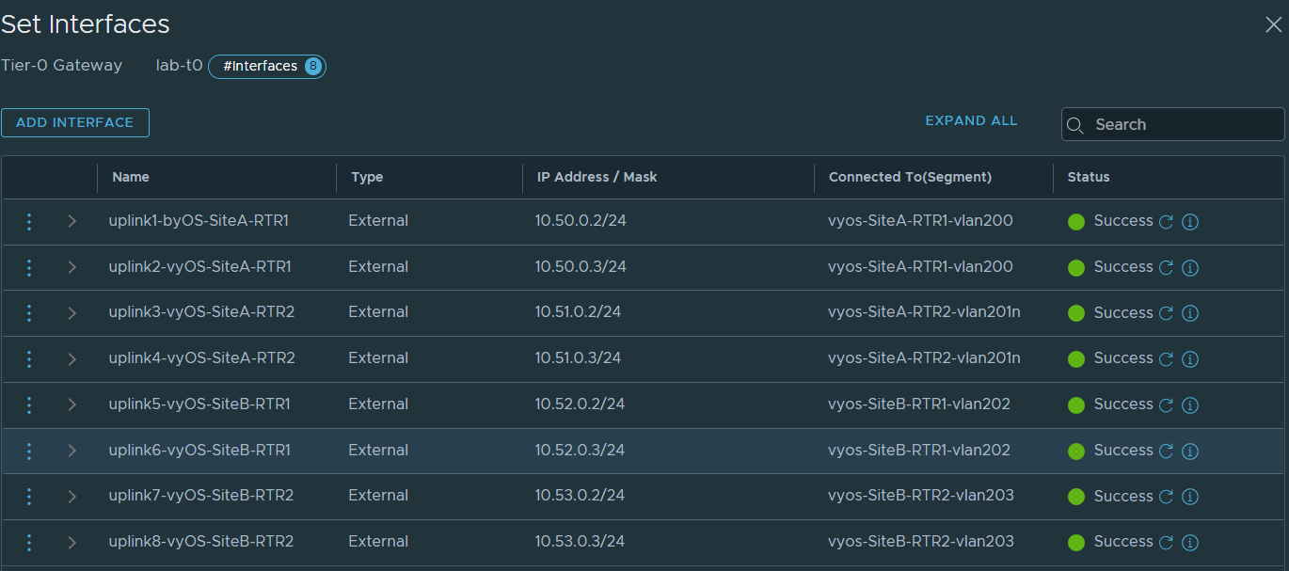Screen dimensions: 1289x571
Task: Open actions menu for uplink4-vyOS-SiteA-RTR2
Action: click(29, 359)
